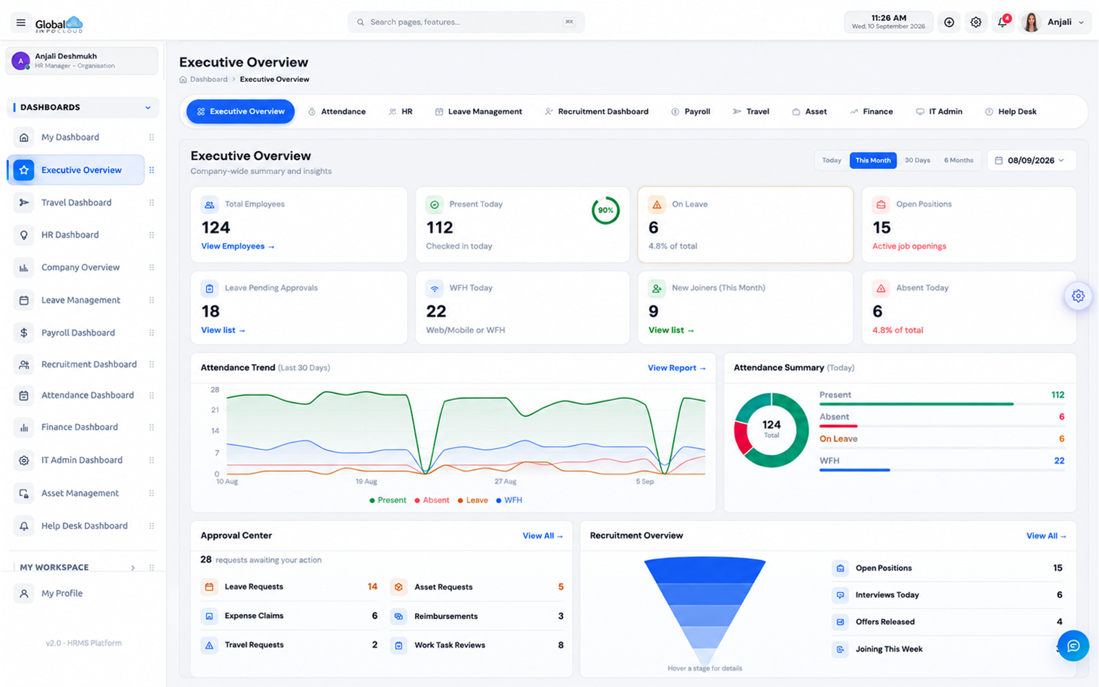Click the Present attendance progress bar
Viewport: 1099px width, 687px height.
tap(942, 404)
